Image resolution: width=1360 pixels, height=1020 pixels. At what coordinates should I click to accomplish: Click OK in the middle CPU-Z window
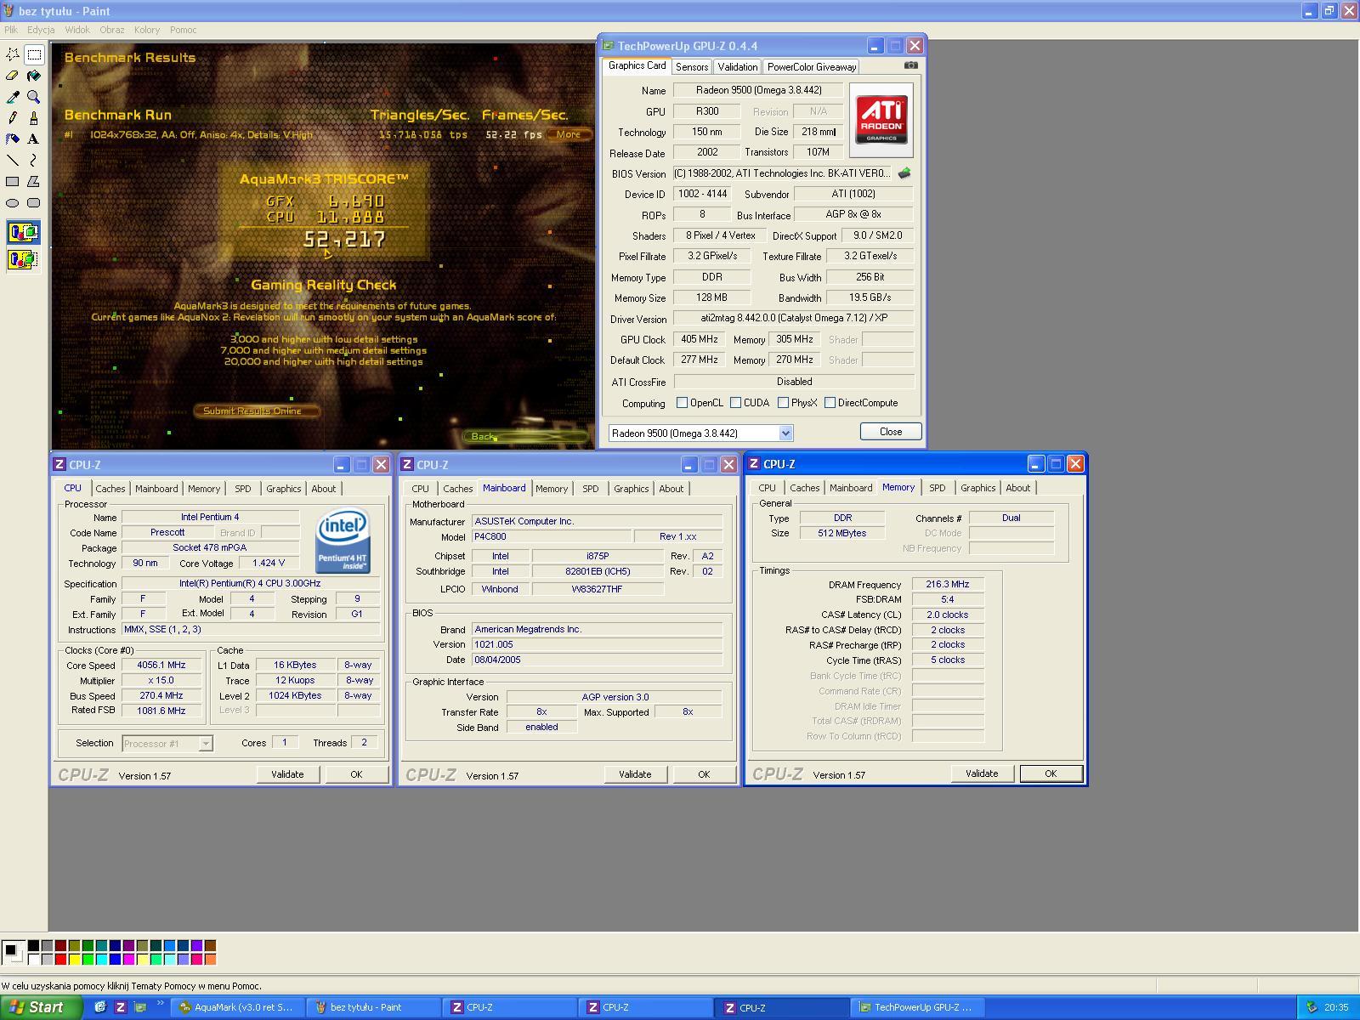tap(704, 774)
